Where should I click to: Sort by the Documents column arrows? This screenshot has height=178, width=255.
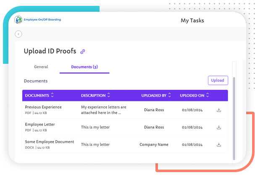(53, 95)
